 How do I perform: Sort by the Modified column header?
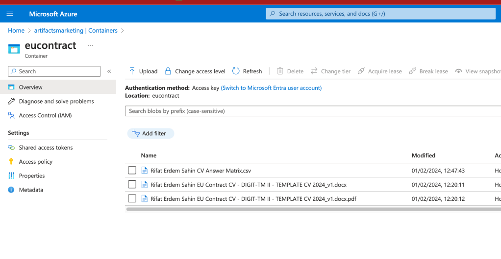pos(424,155)
